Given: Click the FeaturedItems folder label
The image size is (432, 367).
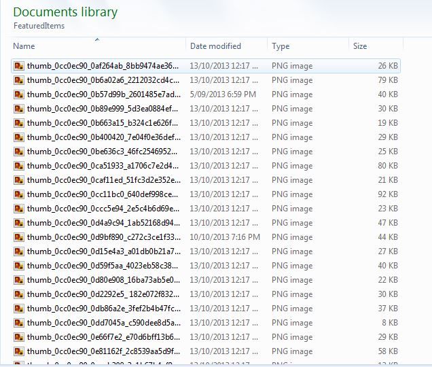Looking at the screenshot, I should coord(39,26).
